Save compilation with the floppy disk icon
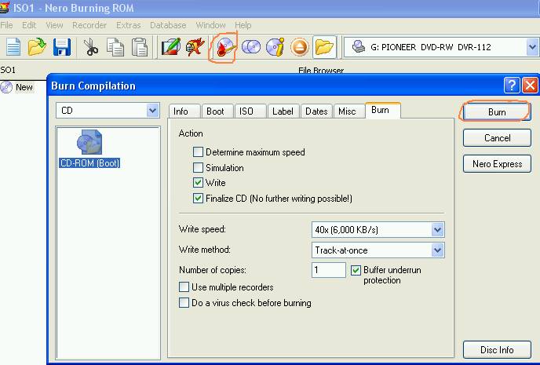The width and height of the screenshot is (540, 365). pos(62,47)
